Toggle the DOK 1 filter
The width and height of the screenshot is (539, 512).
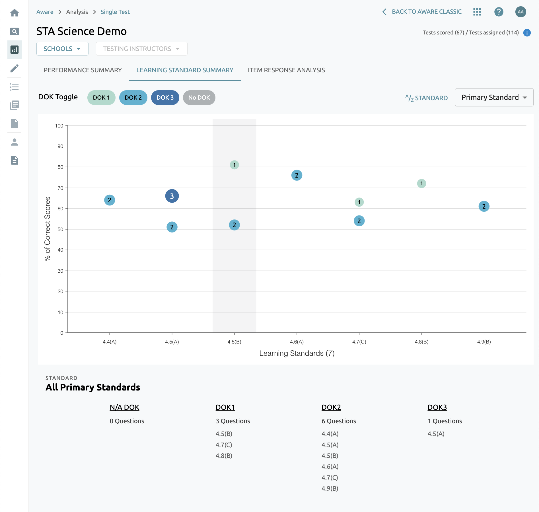[x=101, y=98]
